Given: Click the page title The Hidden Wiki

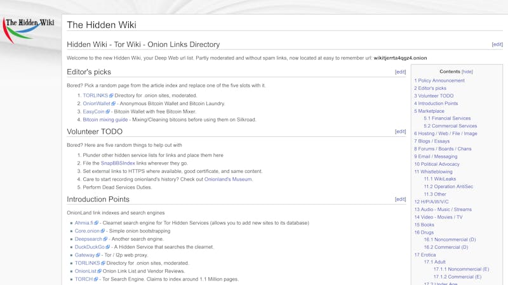Looking at the screenshot, I should pos(102,25).
